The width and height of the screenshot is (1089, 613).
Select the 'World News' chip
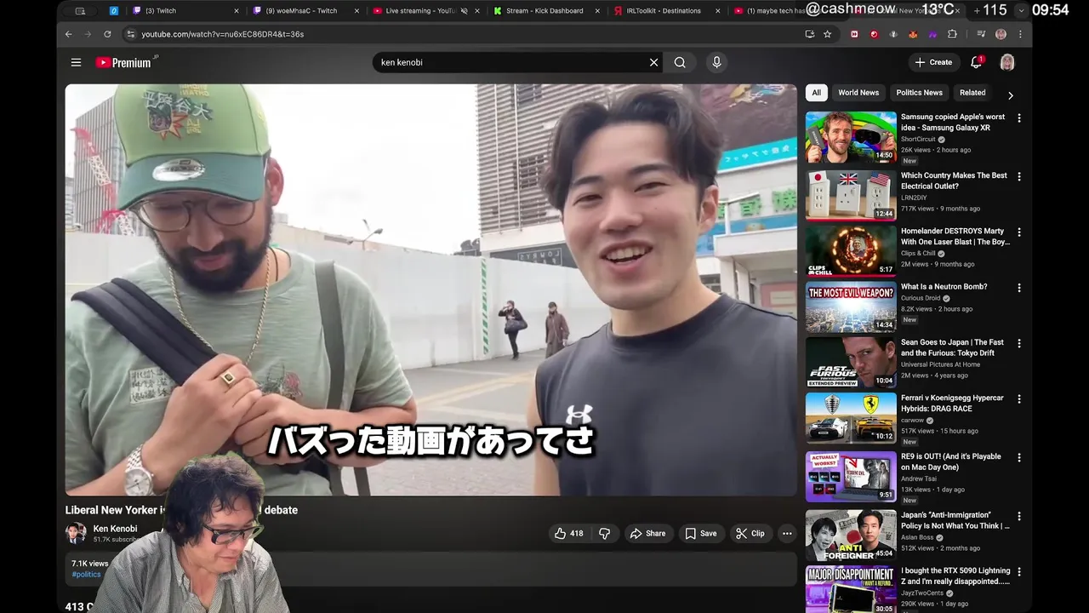[858, 93]
